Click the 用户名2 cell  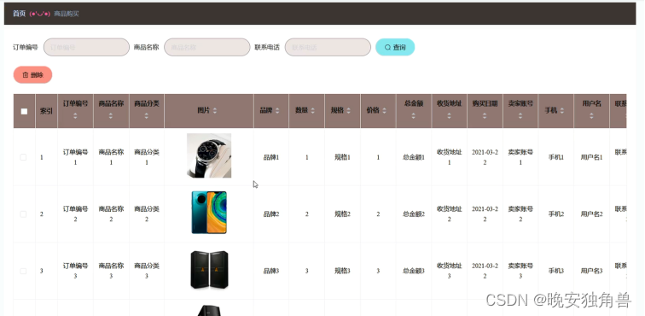pyautogui.click(x=591, y=214)
